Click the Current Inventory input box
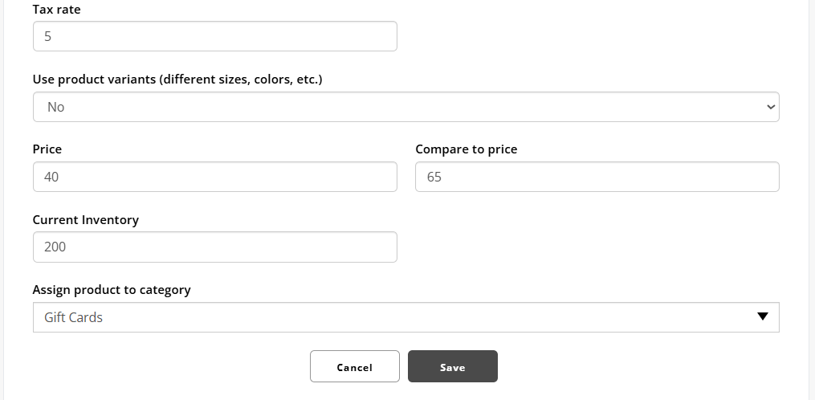 (x=214, y=247)
